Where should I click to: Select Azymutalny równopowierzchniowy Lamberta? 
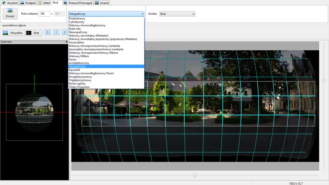pyautogui.click(x=106, y=49)
